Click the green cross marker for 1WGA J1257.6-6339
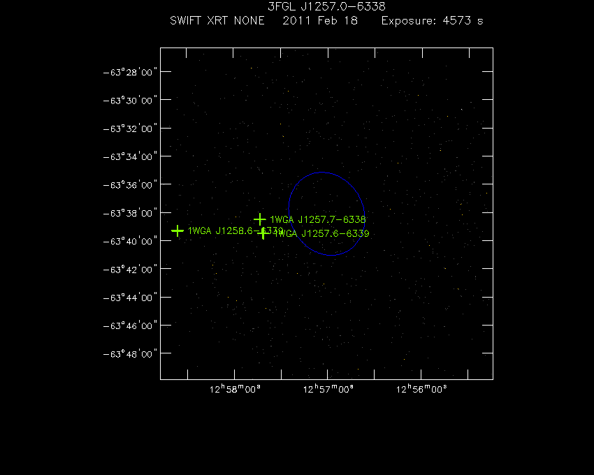 click(x=263, y=233)
